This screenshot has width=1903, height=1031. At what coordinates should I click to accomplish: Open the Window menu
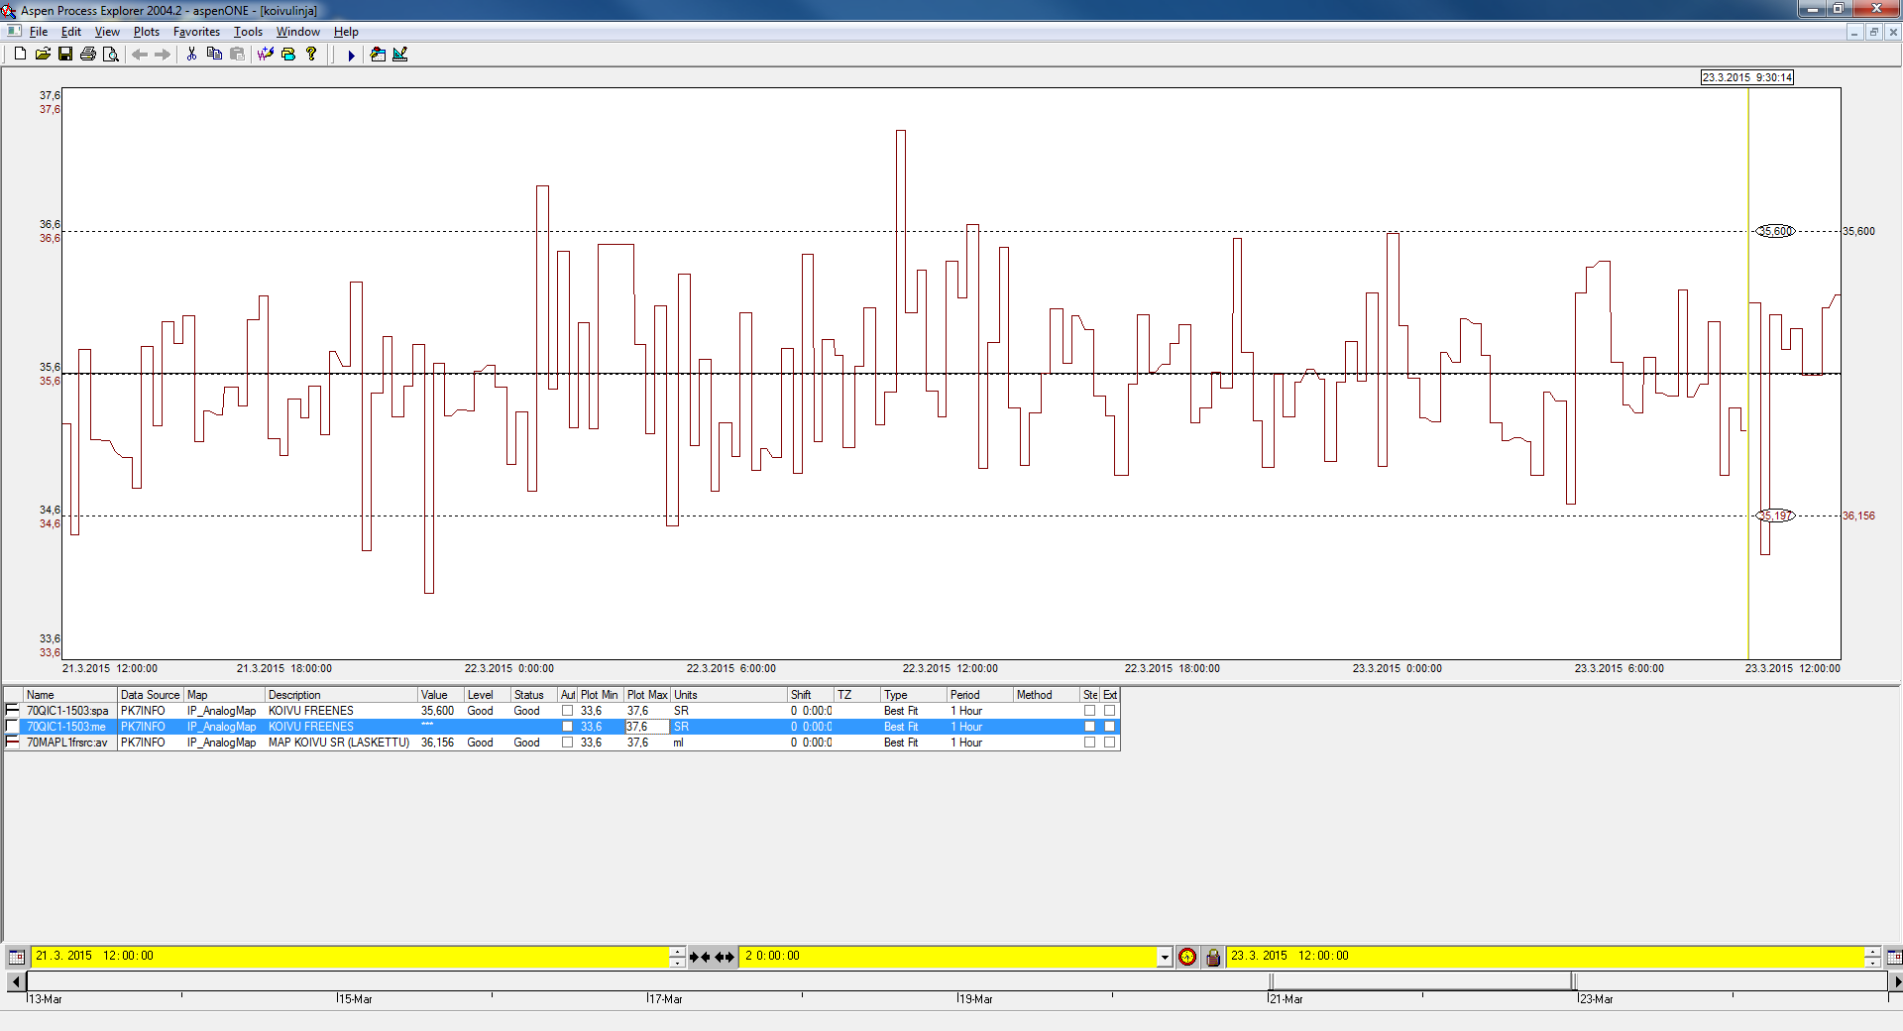click(297, 32)
